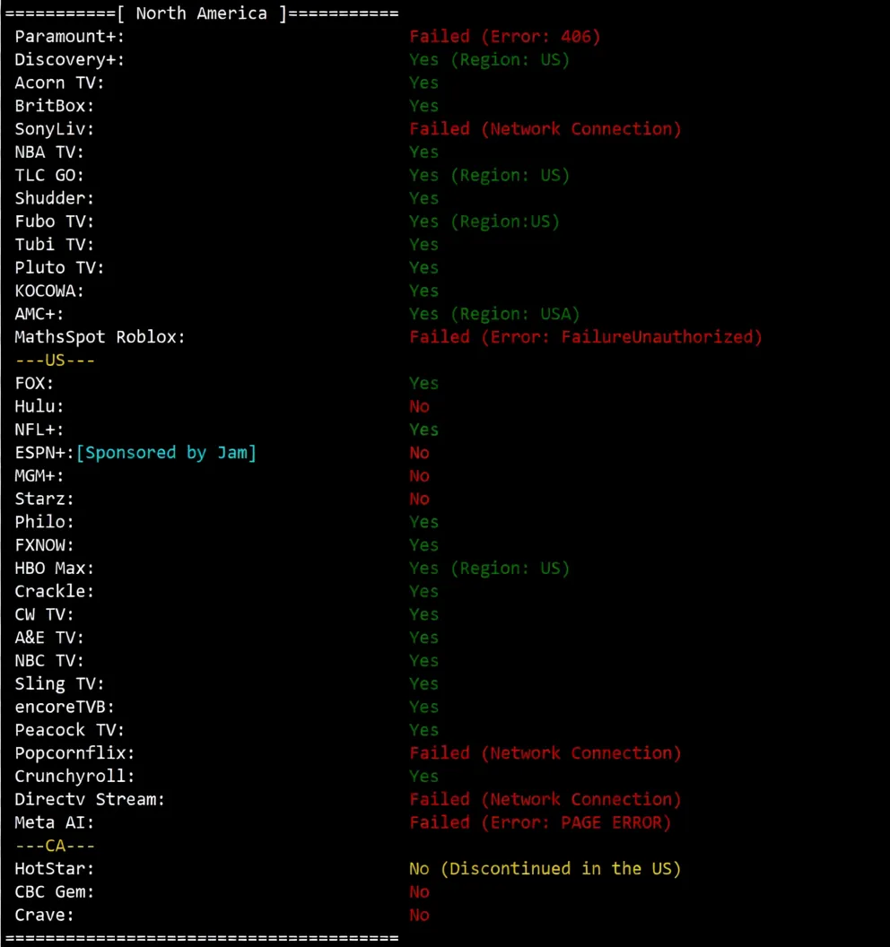Click the North America section header
Viewport: 890px width, 947px height.
(x=201, y=13)
